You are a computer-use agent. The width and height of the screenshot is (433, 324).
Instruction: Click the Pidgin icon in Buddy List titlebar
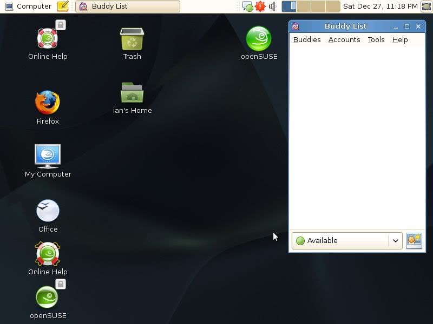[x=296, y=26]
